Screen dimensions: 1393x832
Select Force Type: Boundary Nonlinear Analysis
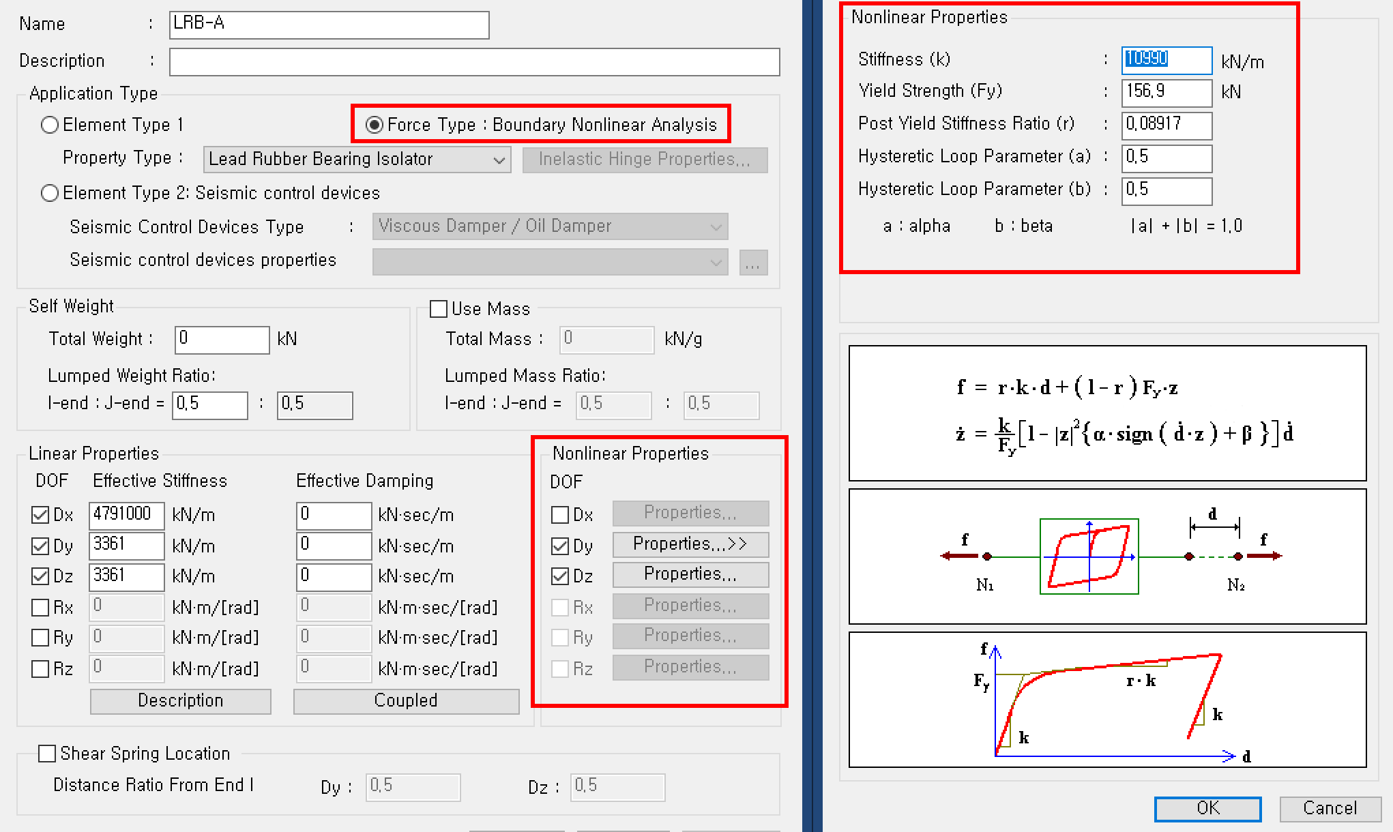(372, 125)
